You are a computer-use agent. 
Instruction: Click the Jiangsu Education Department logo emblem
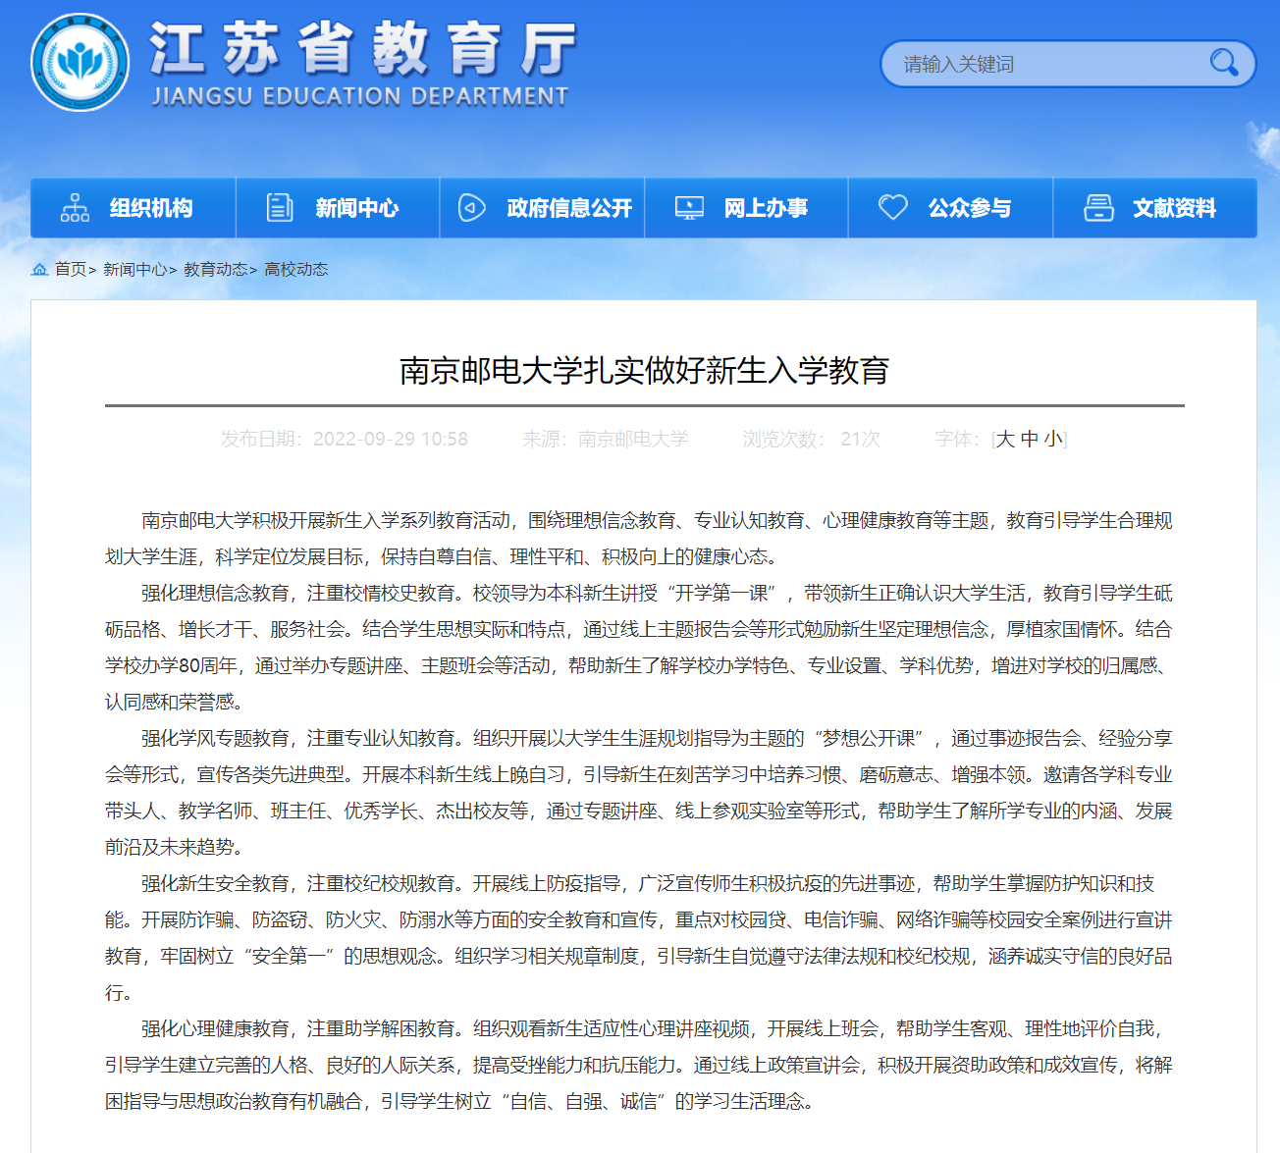click(x=80, y=63)
